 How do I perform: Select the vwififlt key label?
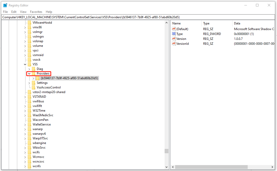37,106
